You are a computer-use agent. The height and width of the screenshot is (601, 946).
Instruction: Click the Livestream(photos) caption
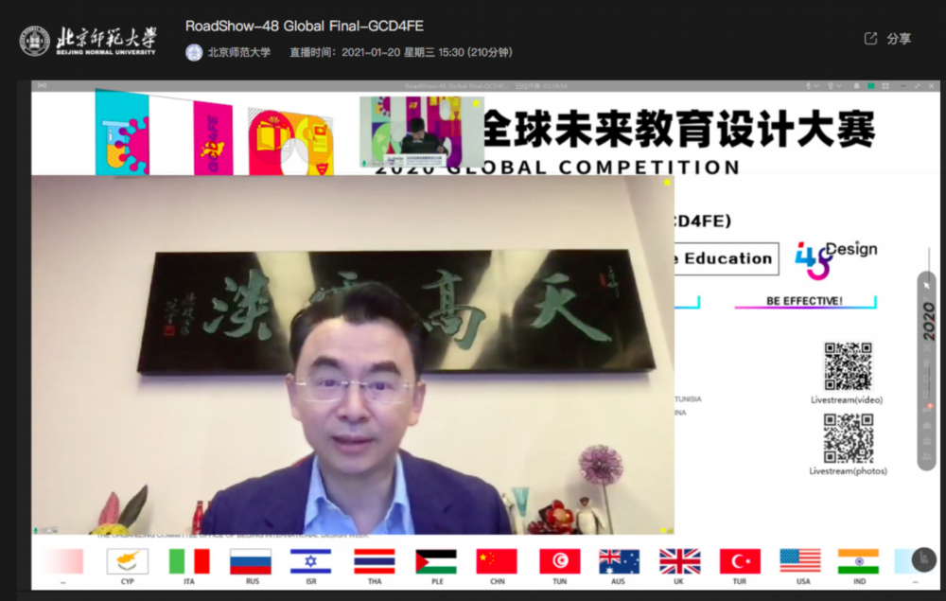[848, 471]
